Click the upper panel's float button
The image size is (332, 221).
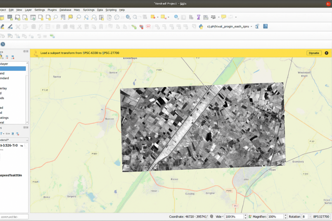coord(24,51)
